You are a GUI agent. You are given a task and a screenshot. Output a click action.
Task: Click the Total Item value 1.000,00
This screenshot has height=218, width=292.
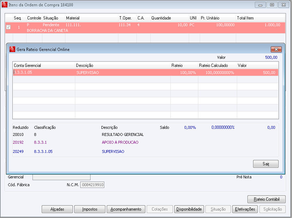point(272,25)
